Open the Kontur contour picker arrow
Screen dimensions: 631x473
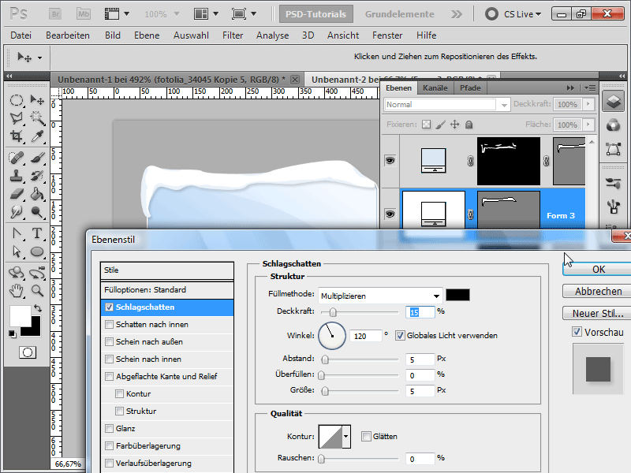tap(346, 437)
